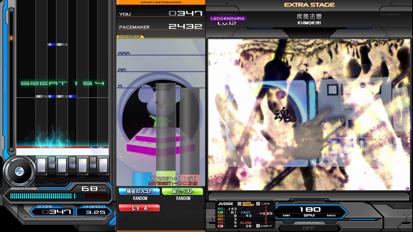The height and width of the screenshot is (232, 413).
Task: Click the MAX SCORE tag in graph
Action: [130, 37]
